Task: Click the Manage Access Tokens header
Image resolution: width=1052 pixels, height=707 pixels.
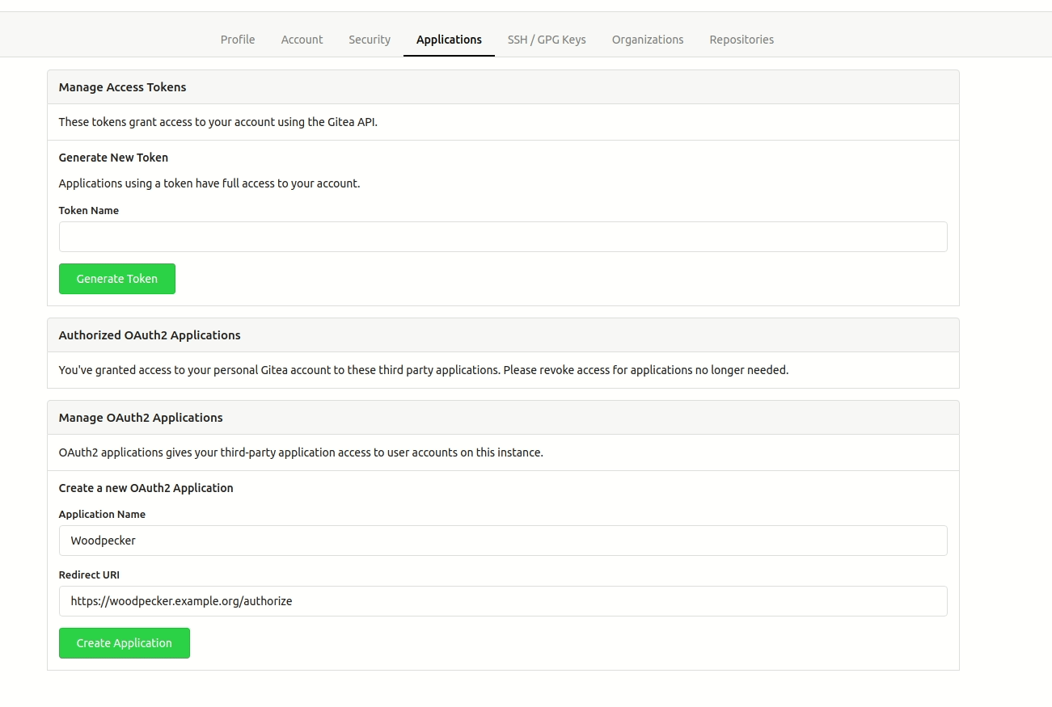Action: tap(122, 86)
